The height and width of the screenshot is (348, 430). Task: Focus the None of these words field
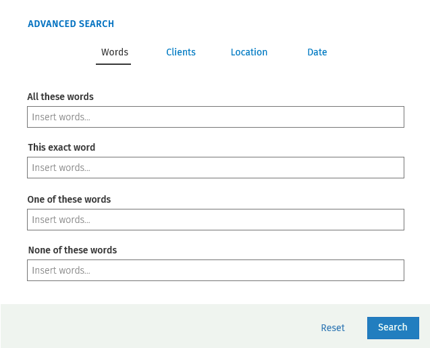click(x=215, y=270)
